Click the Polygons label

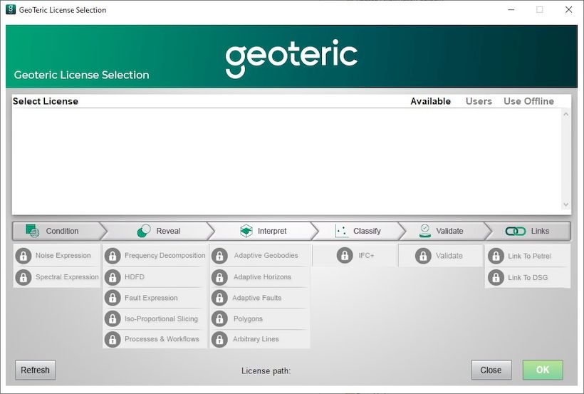(x=248, y=318)
